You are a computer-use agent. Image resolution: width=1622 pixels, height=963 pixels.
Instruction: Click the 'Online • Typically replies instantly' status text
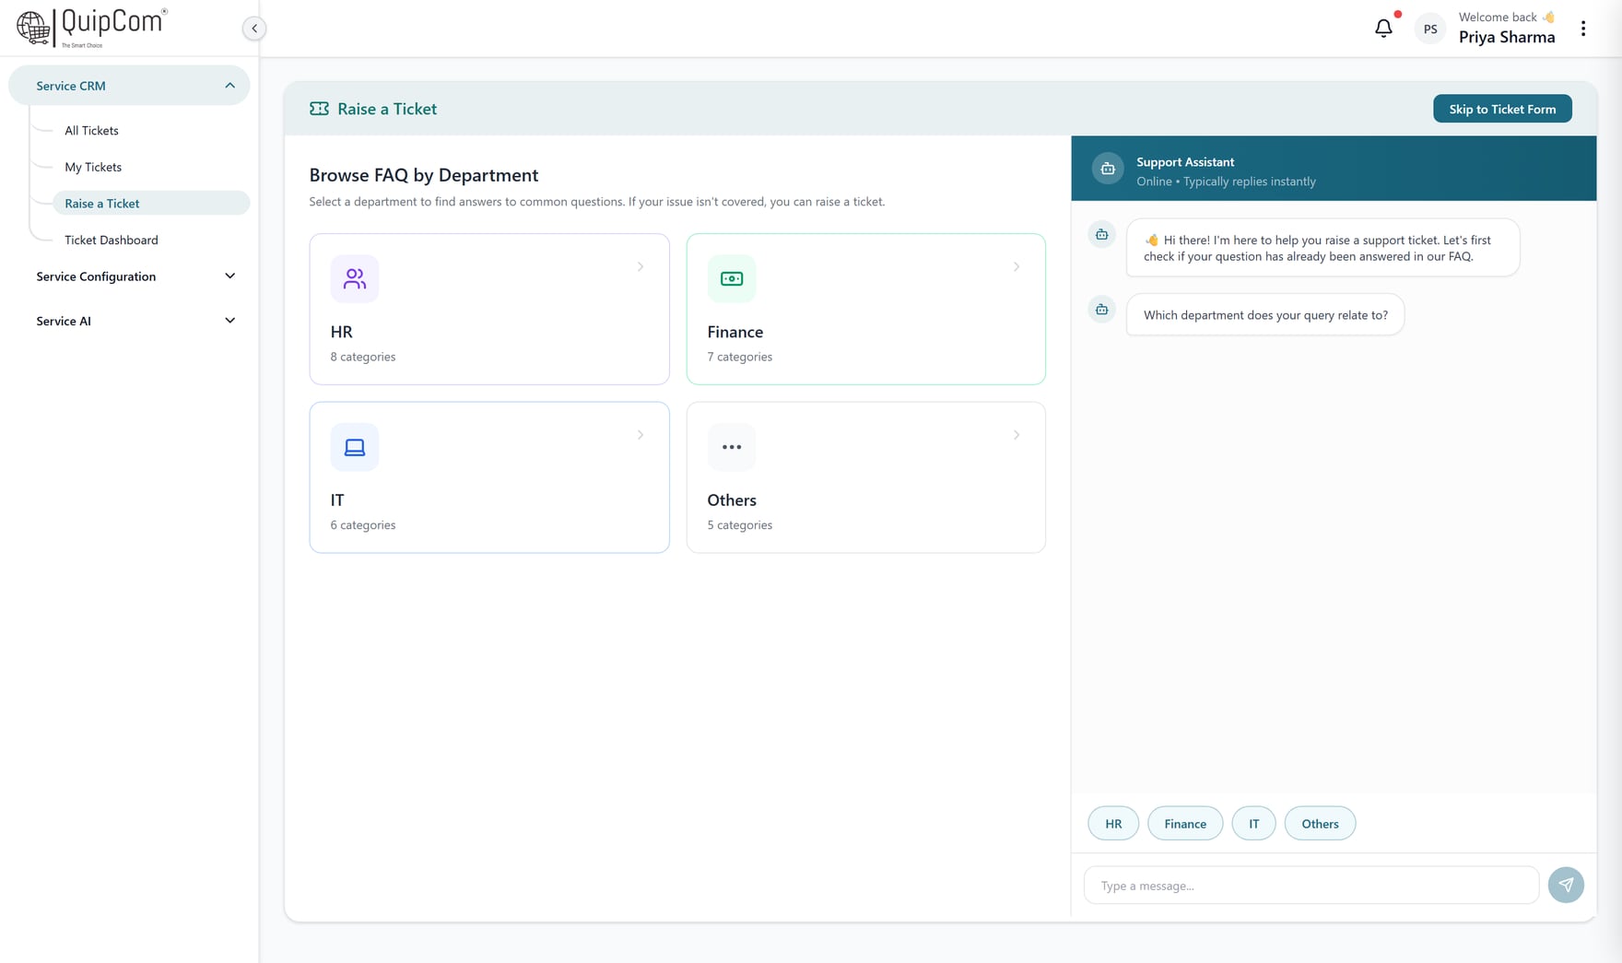pyautogui.click(x=1226, y=182)
